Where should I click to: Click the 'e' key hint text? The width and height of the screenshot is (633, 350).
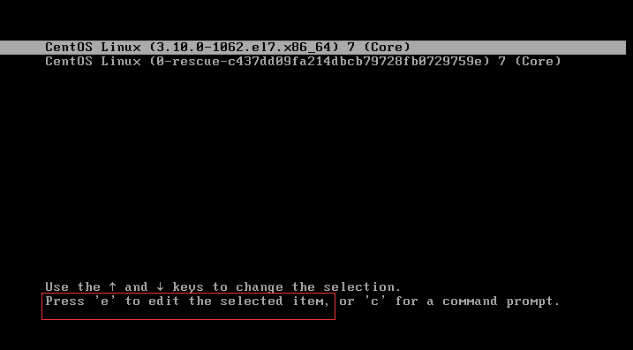(104, 302)
